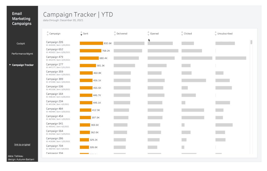Sort campaigns by Delivered count
Viewport: 267px width, 171px height.
[x=115, y=33]
